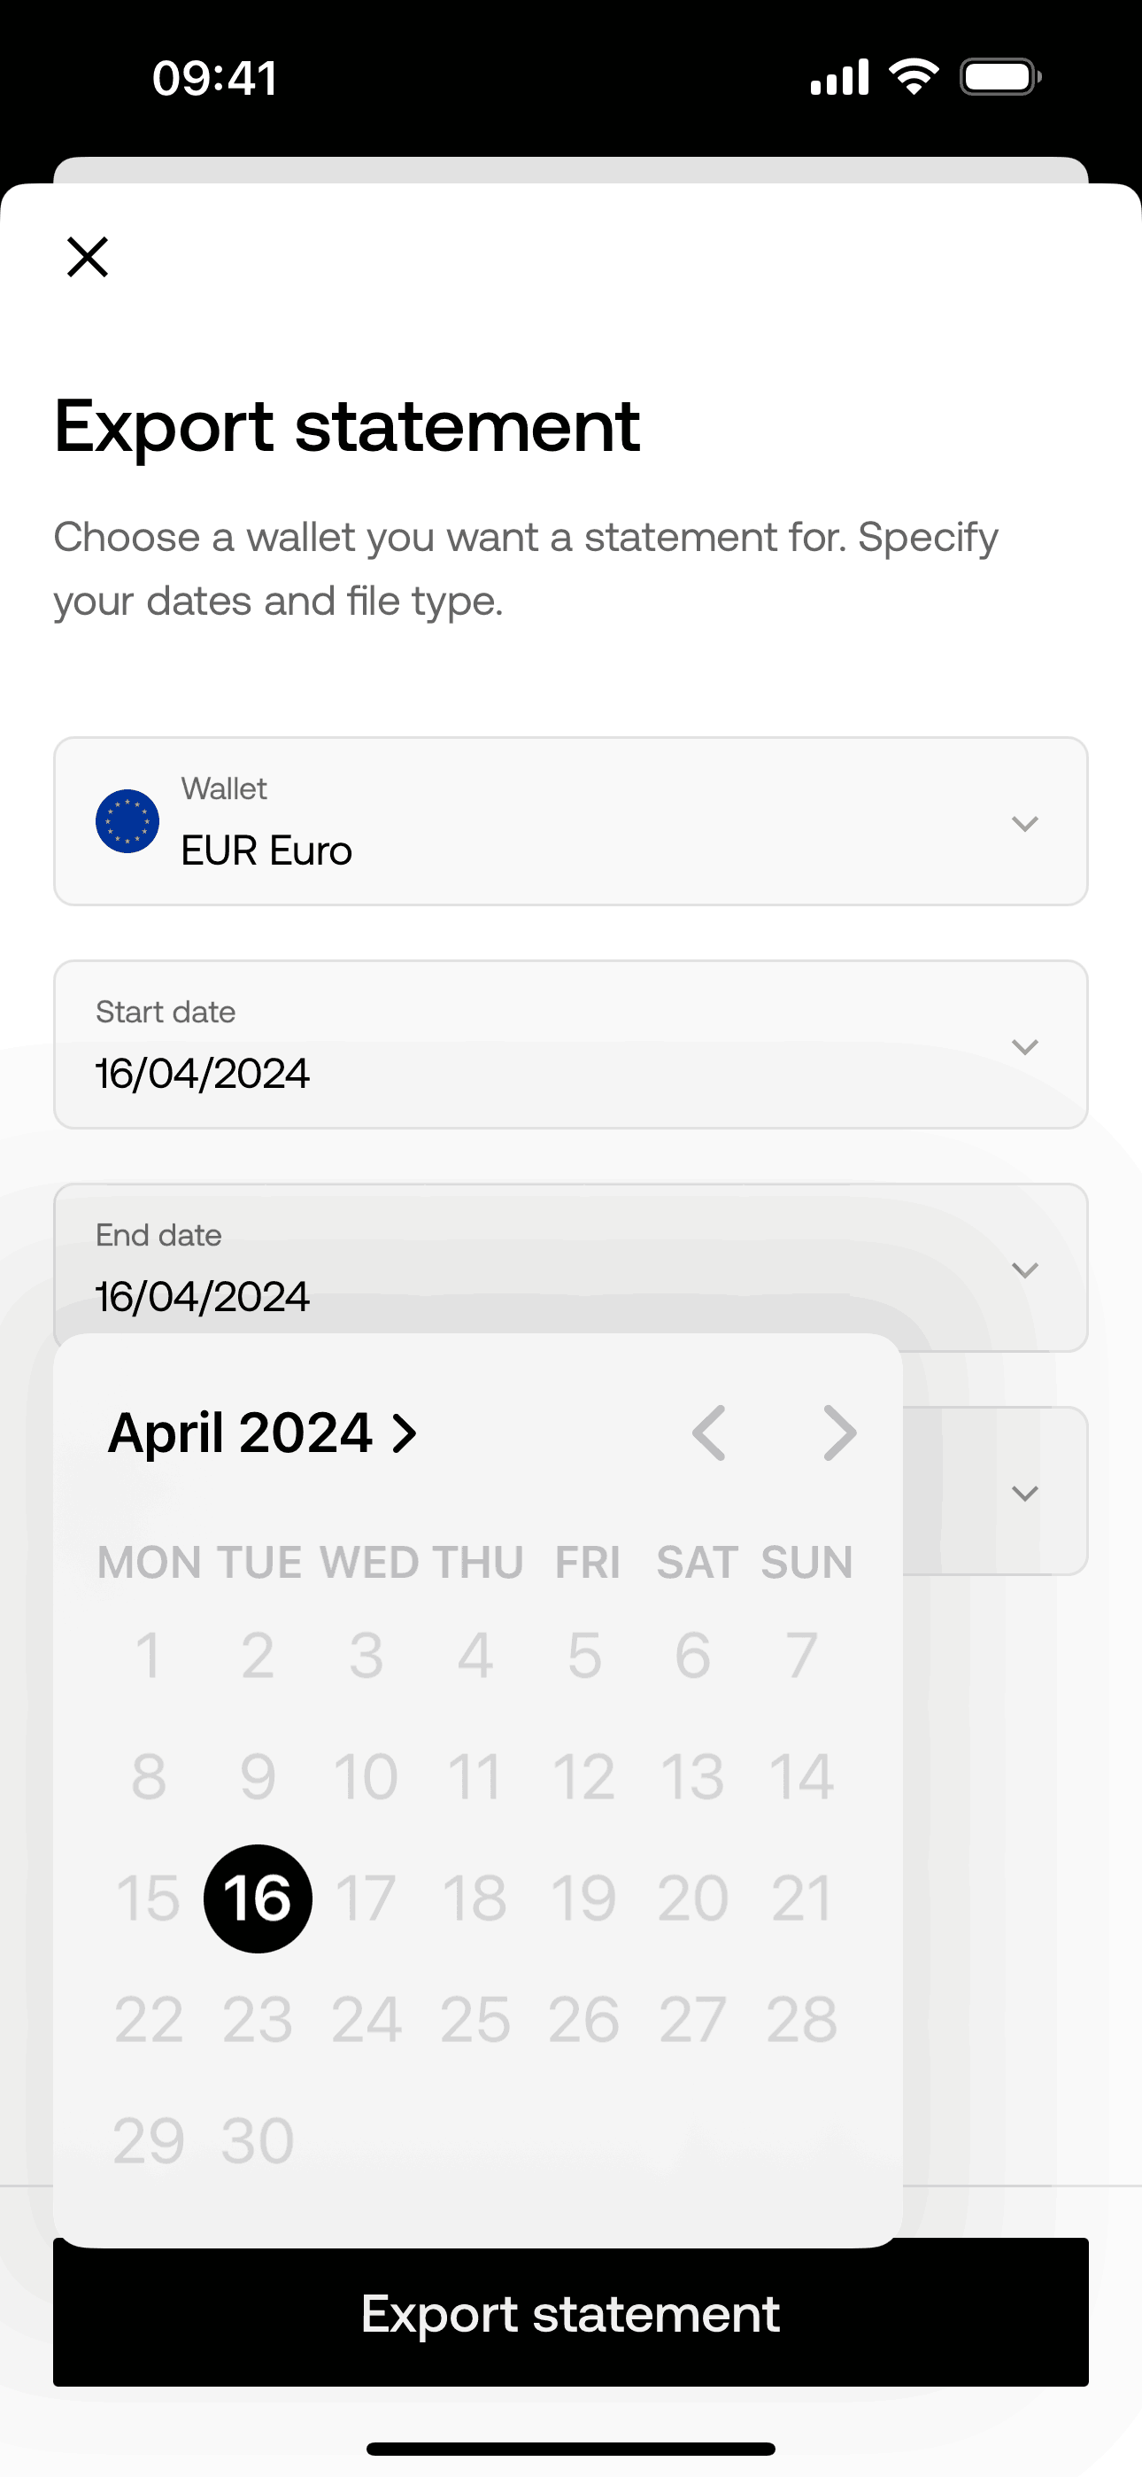The image size is (1142, 2477).
Task: Choose day 28 in the calendar
Action: 802,2019
